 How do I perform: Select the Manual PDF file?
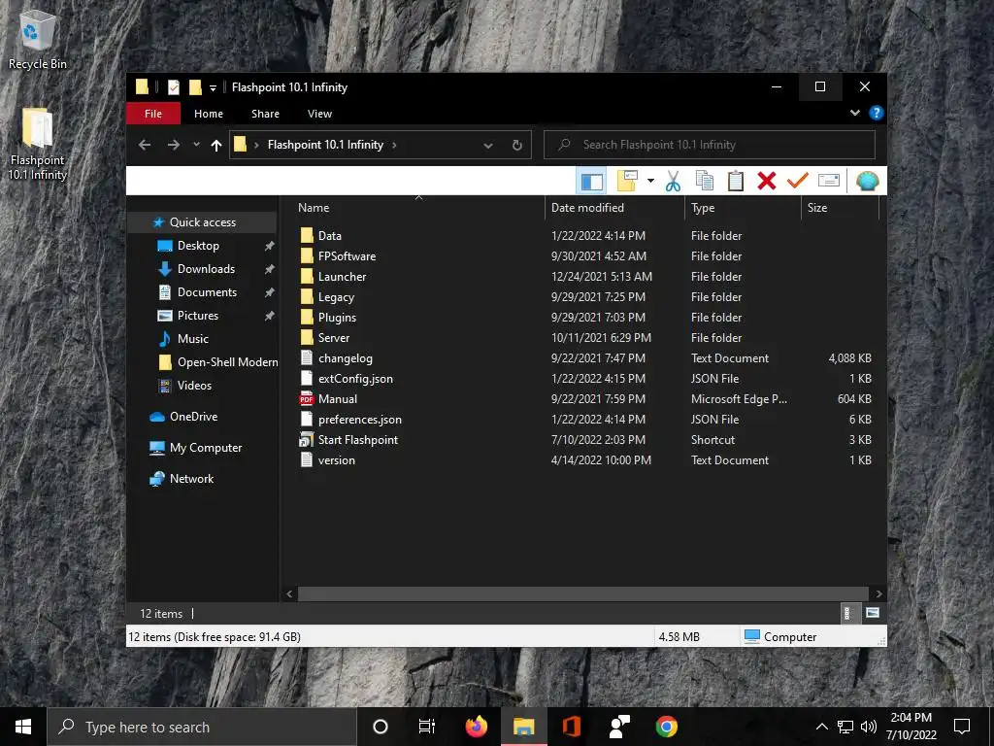pos(337,399)
